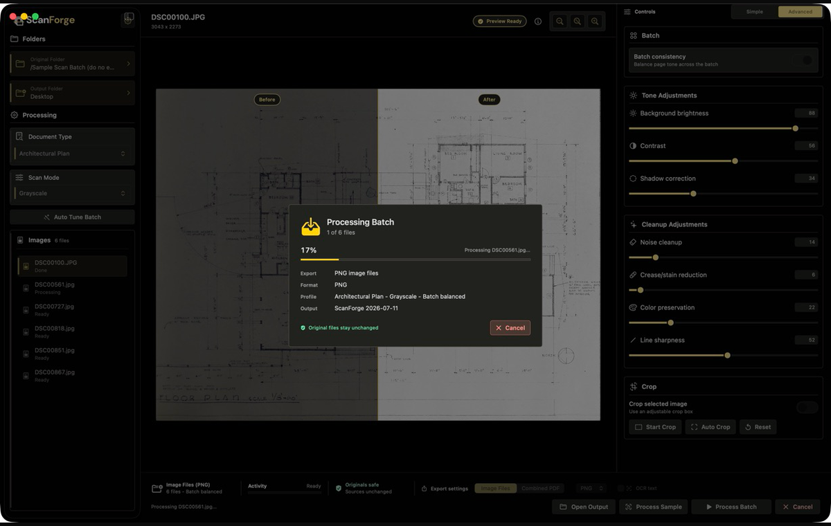Screen dimensions: 831x526
Task: Open the PNG format dropdown in export settings
Action: pos(591,489)
